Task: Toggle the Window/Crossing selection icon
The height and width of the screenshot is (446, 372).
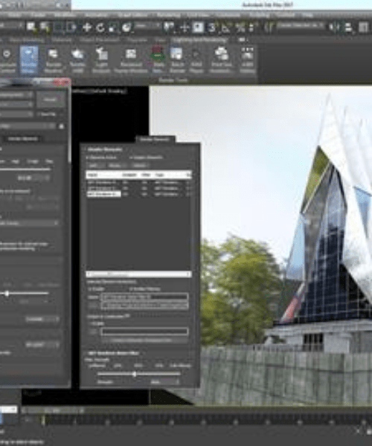Action: 71,28
